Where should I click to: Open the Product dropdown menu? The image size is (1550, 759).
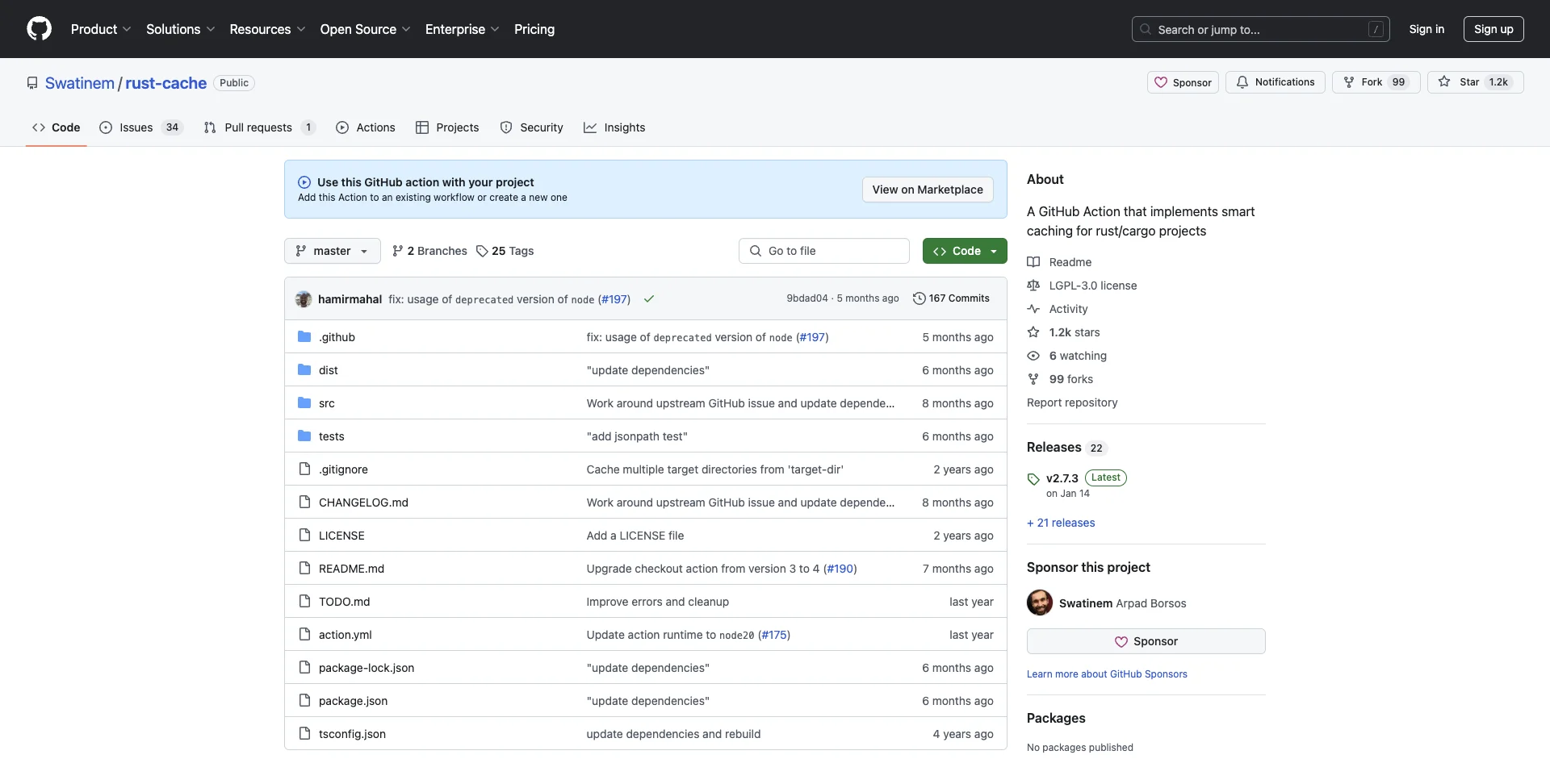click(101, 29)
